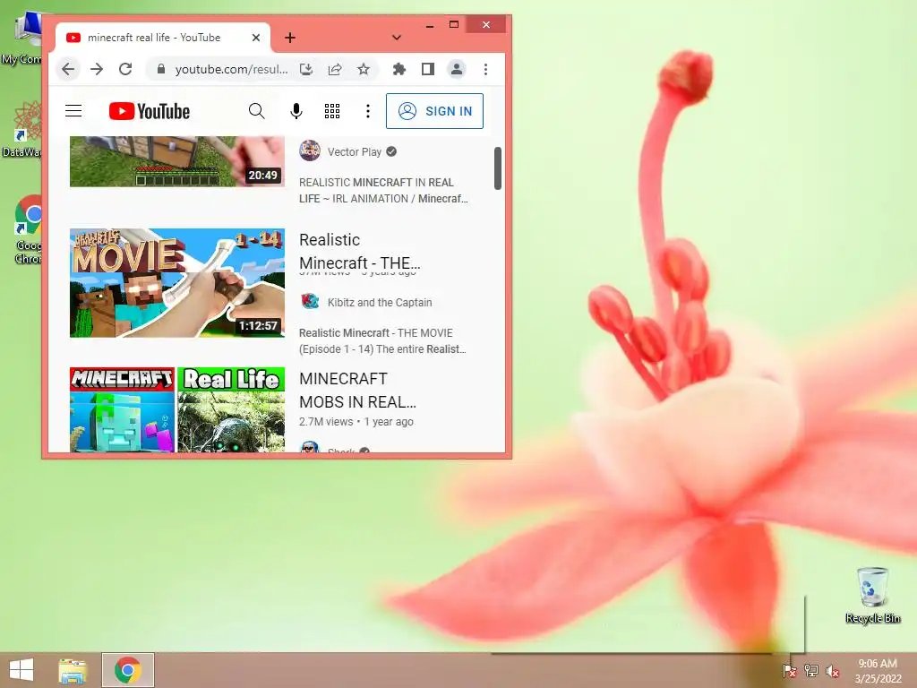This screenshot has width=917, height=688.
Task: Click the 2.7M views 1 year ago text
Action: (x=356, y=422)
